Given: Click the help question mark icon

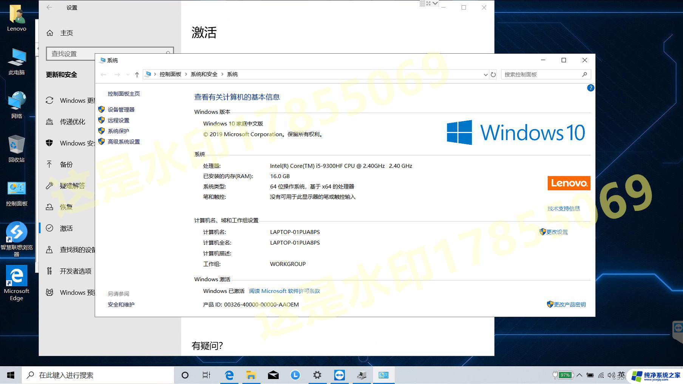Looking at the screenshot, I should 590,88.
